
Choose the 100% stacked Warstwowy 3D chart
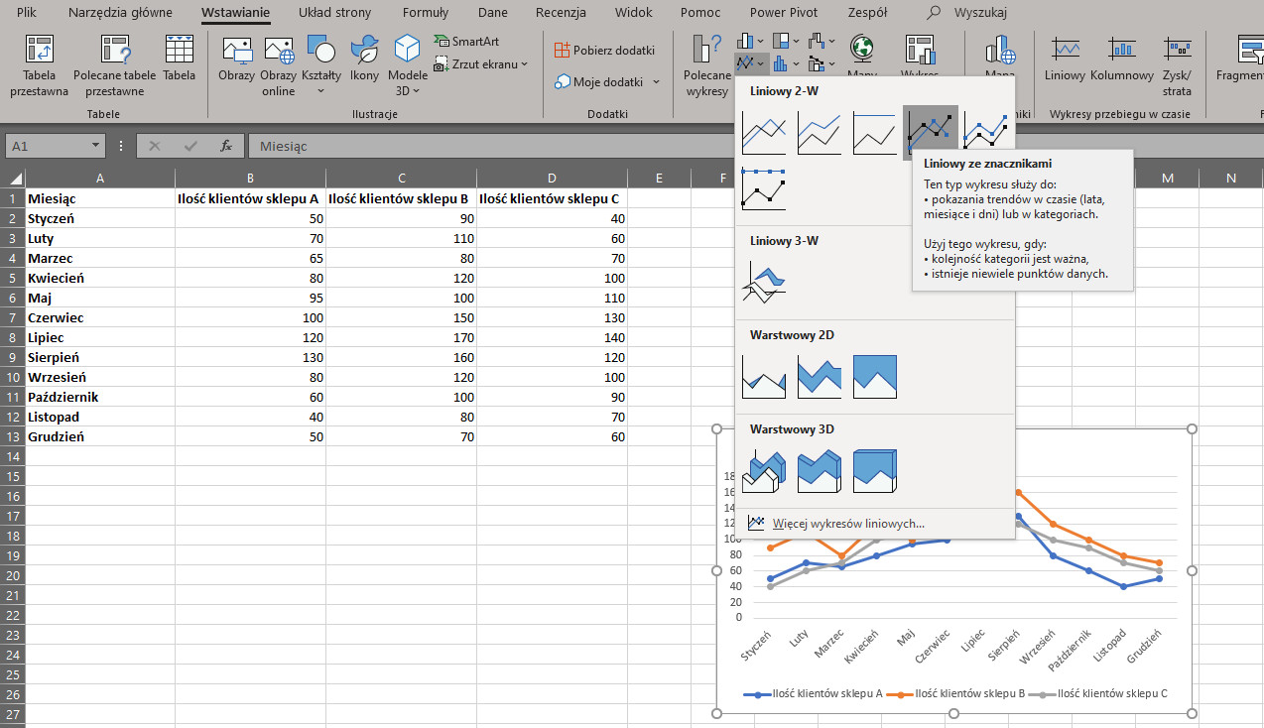point(874,471)
